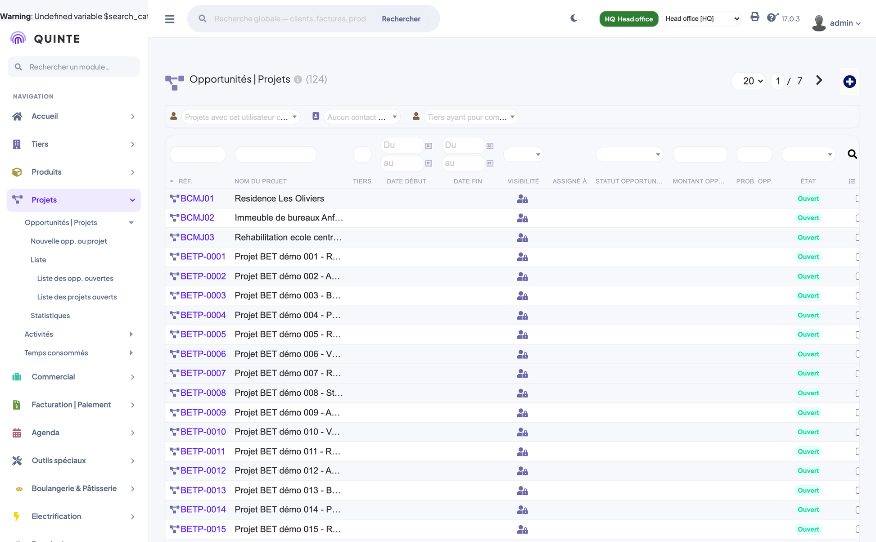Open the hamburger menu icon
The height and width of the screenshot is (542, 876).
point(170,19)
